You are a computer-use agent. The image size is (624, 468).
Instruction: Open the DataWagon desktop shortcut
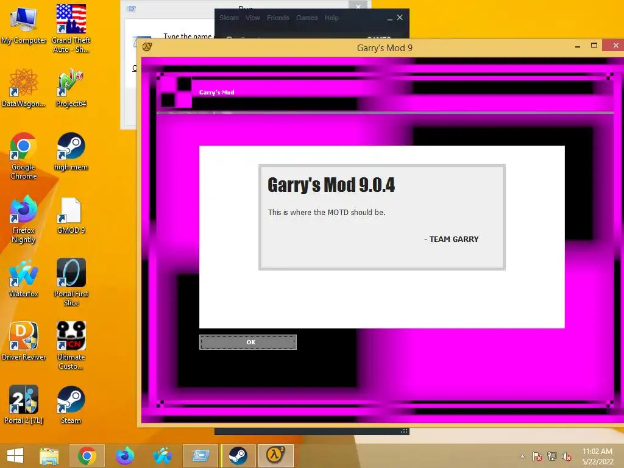(x=24, y=88)
